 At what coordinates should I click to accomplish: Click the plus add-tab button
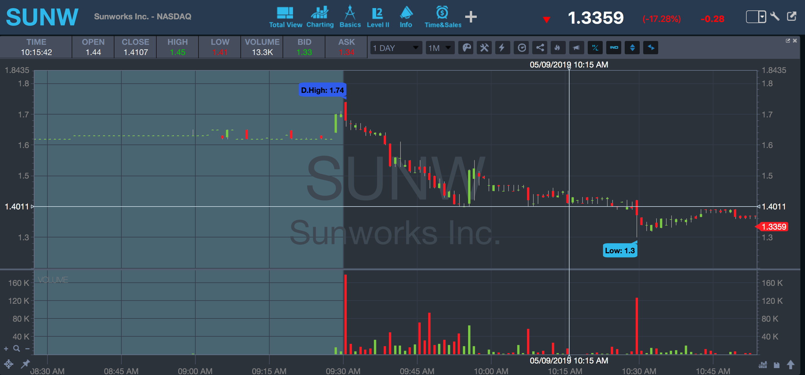(471, 17)
